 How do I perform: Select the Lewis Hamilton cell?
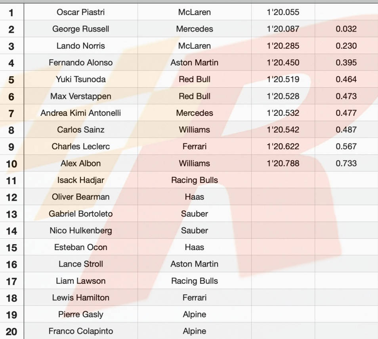pyautogui.click(x=81, y=298)
